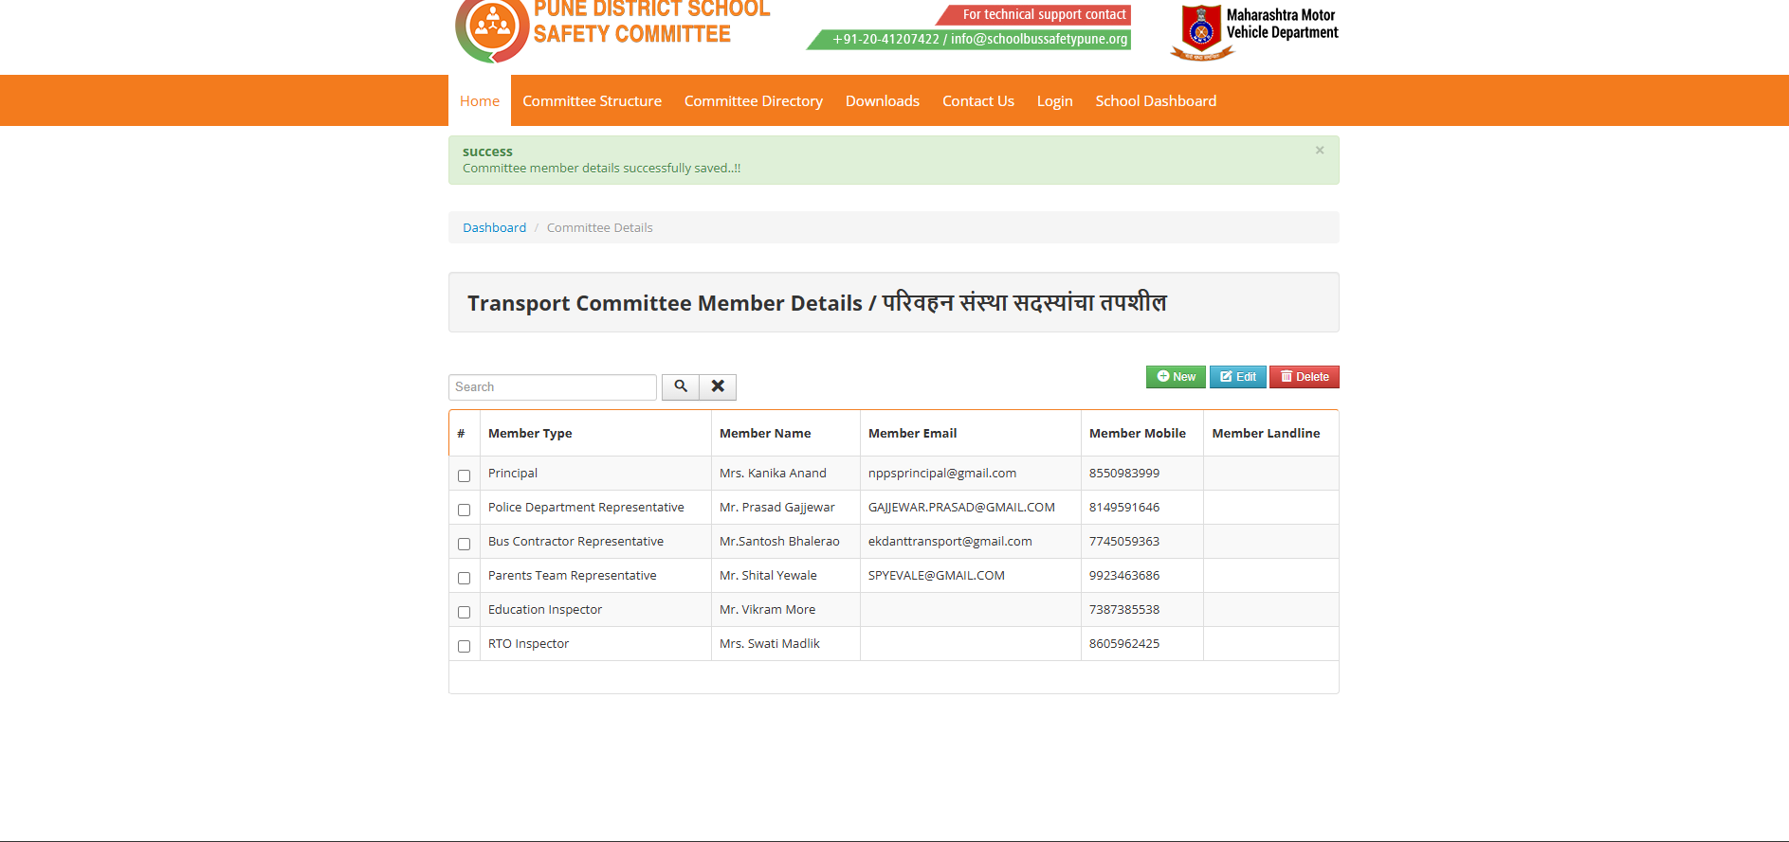Click the name Mr.Santosh Bhalerao
This screenshot has height=842, width=1789.
pos(779,541)
